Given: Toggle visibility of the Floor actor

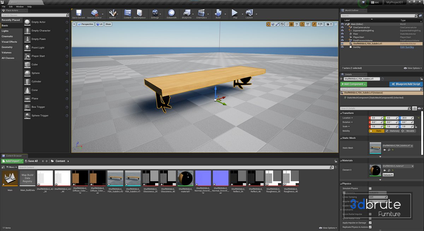Looking at the screenshot, I should [342, 34].
